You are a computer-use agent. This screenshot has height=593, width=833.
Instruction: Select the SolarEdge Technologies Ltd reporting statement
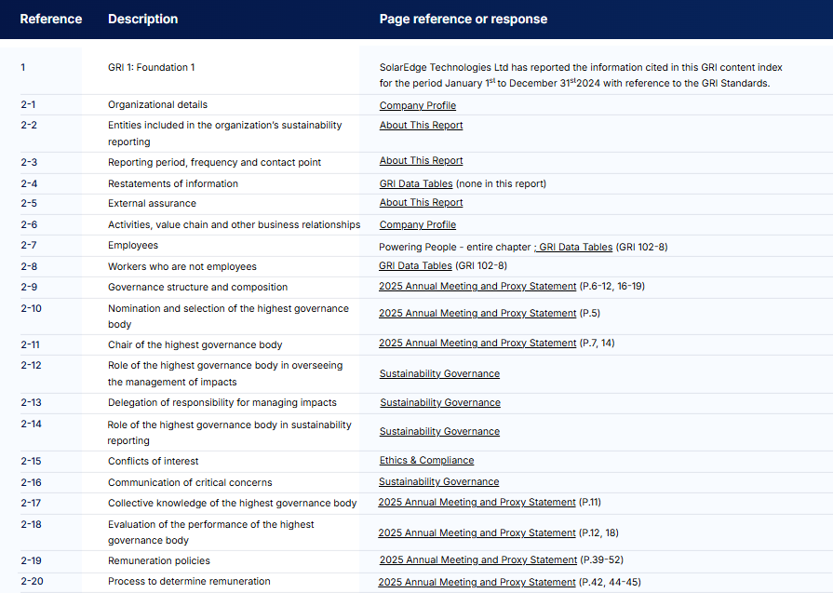581,74
